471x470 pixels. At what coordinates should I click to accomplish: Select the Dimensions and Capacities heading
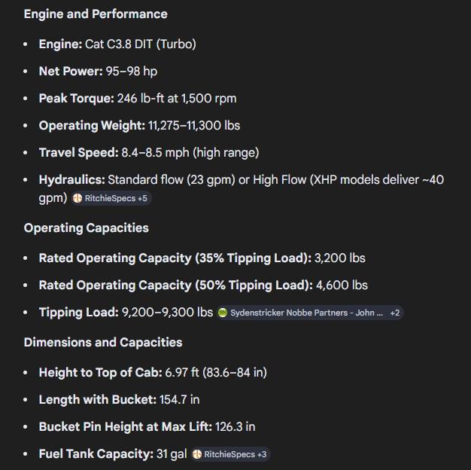[x=102, y=343]
